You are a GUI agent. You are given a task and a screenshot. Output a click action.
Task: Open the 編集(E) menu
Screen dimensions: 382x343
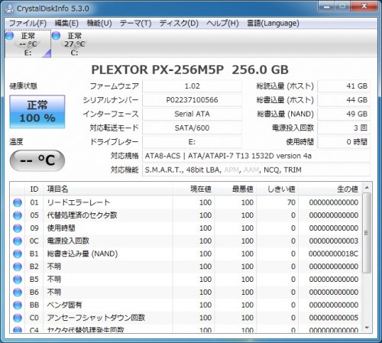tap(66, 24)
